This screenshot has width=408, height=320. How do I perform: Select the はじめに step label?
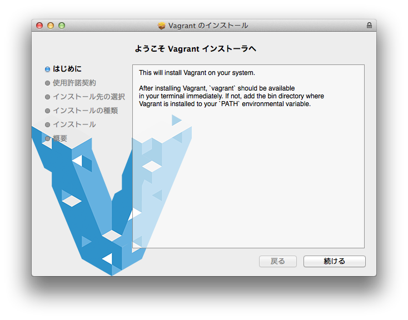(x=67, y=69)
